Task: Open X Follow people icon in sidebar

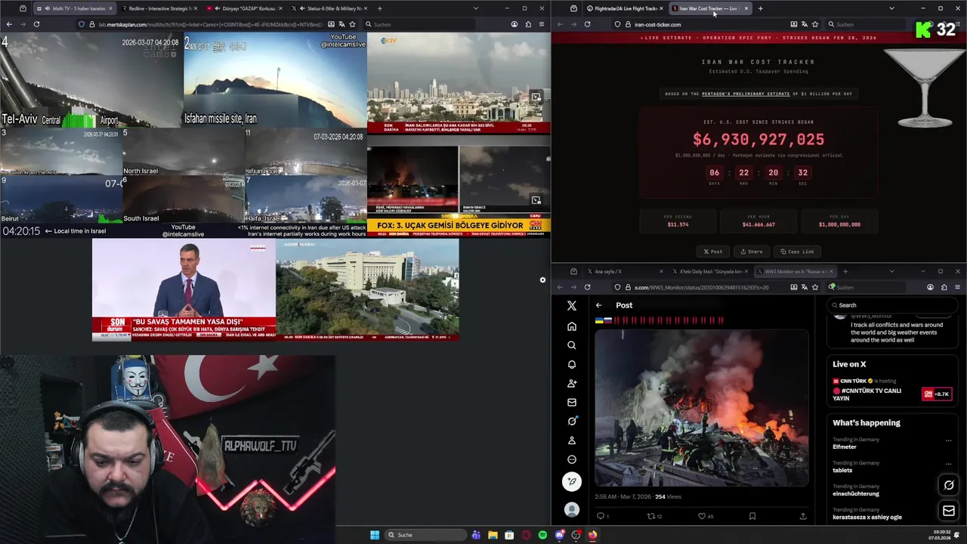Action: click(x=572, y=383)
